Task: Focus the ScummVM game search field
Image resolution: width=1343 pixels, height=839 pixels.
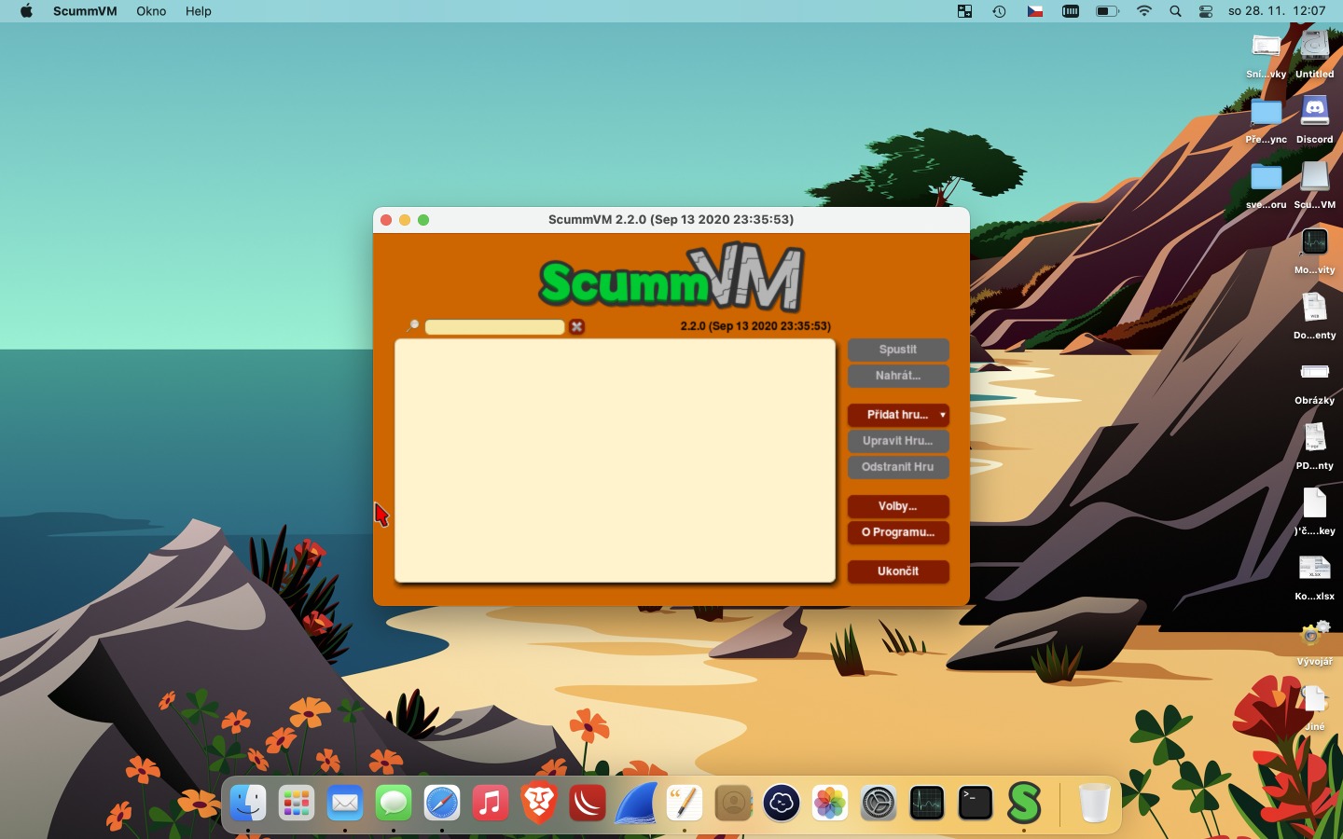Action: [x=494, y=326]
